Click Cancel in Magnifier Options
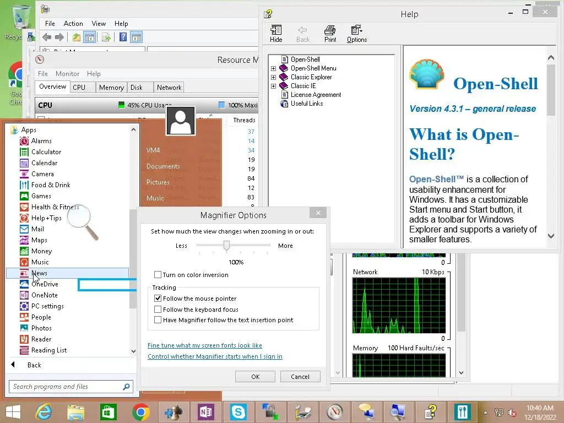Image resolution: width=564 pixels, height=423 pixels. pos(300,377)
